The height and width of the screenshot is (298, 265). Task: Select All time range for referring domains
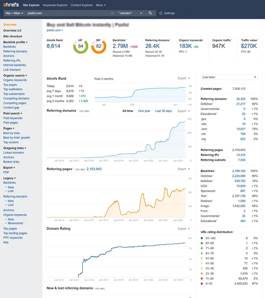[x=128, y=111]
